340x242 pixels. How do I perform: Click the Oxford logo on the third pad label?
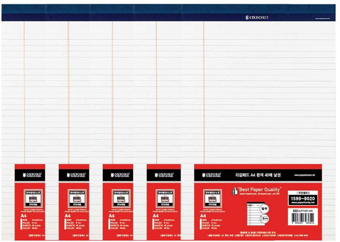[120, 175]
